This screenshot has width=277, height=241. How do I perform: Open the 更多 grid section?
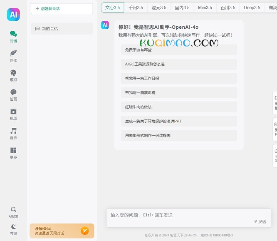pyautogui.click(x=13, y=153)
